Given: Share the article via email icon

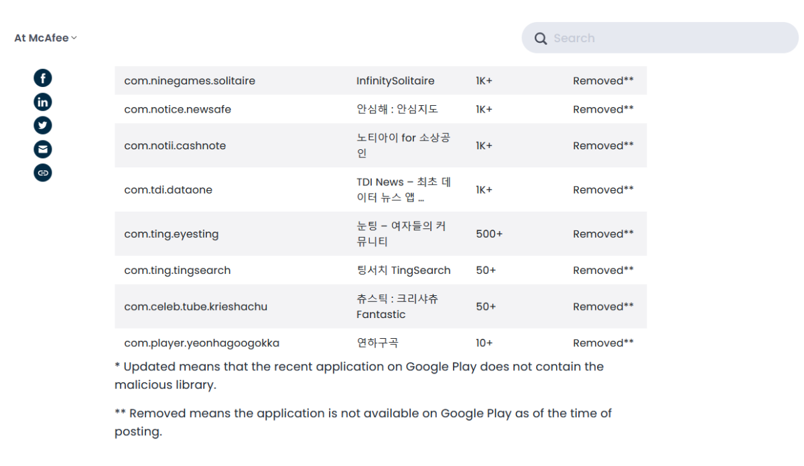Looking at the screenshot, I should tap(43, 149).
